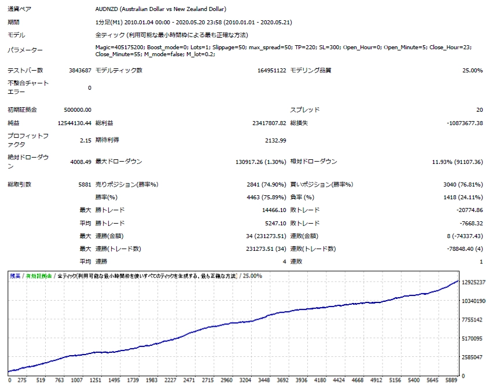Select the profit factor 2.15 value

(x=86, y=140)
